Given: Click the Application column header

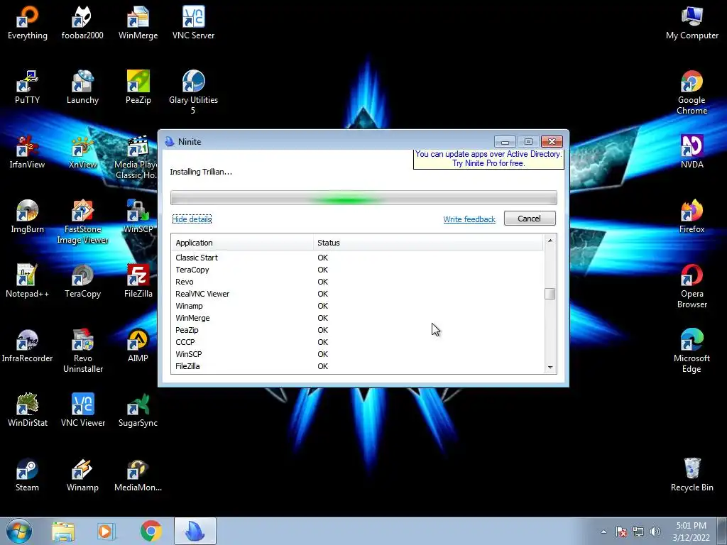Looking at the screenshot, I should [242, 243].
